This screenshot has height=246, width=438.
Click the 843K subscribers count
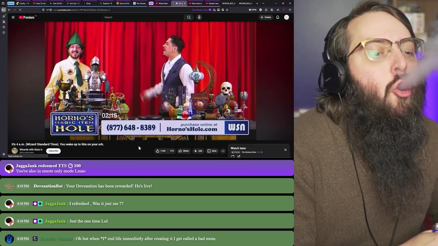(x=26, y=152)
